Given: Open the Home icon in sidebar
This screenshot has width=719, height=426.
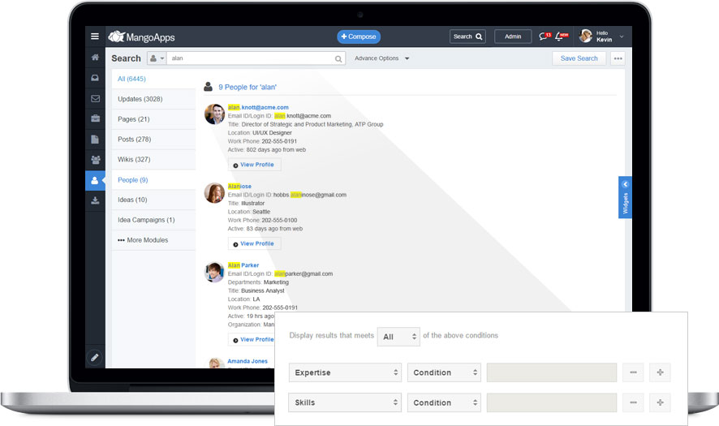Looking at the screenshot, I should pyautogui.click(x=95, y=58).
